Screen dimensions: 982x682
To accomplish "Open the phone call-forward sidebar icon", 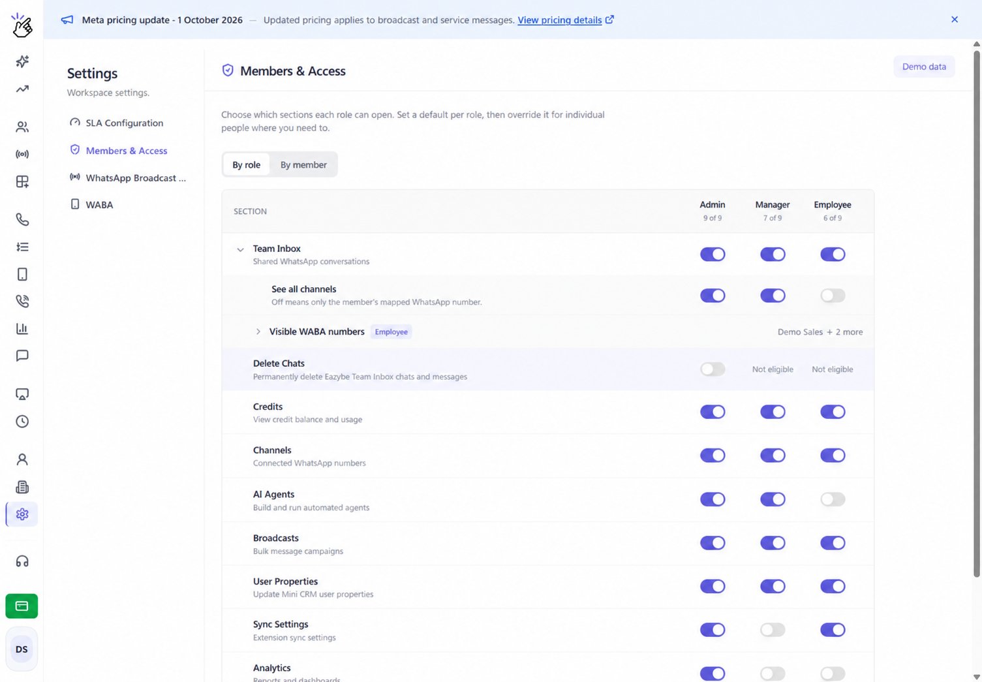I will coord(22,301).
